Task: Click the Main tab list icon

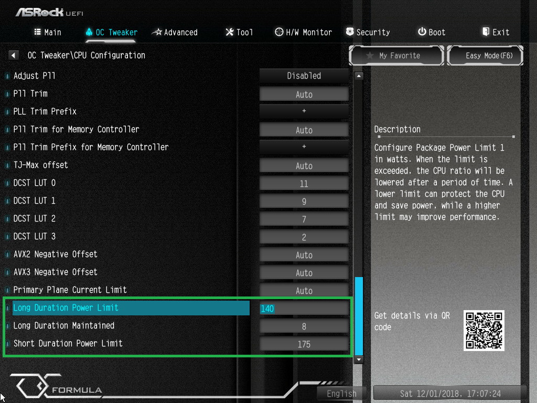Action: (38, 32)
